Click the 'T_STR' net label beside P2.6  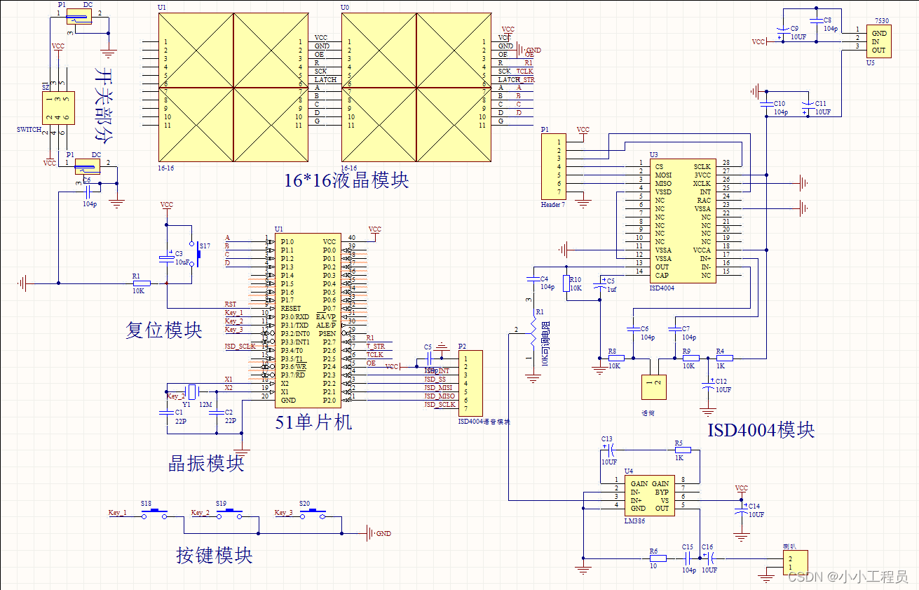pyautogui.click(x=376, y=346)
